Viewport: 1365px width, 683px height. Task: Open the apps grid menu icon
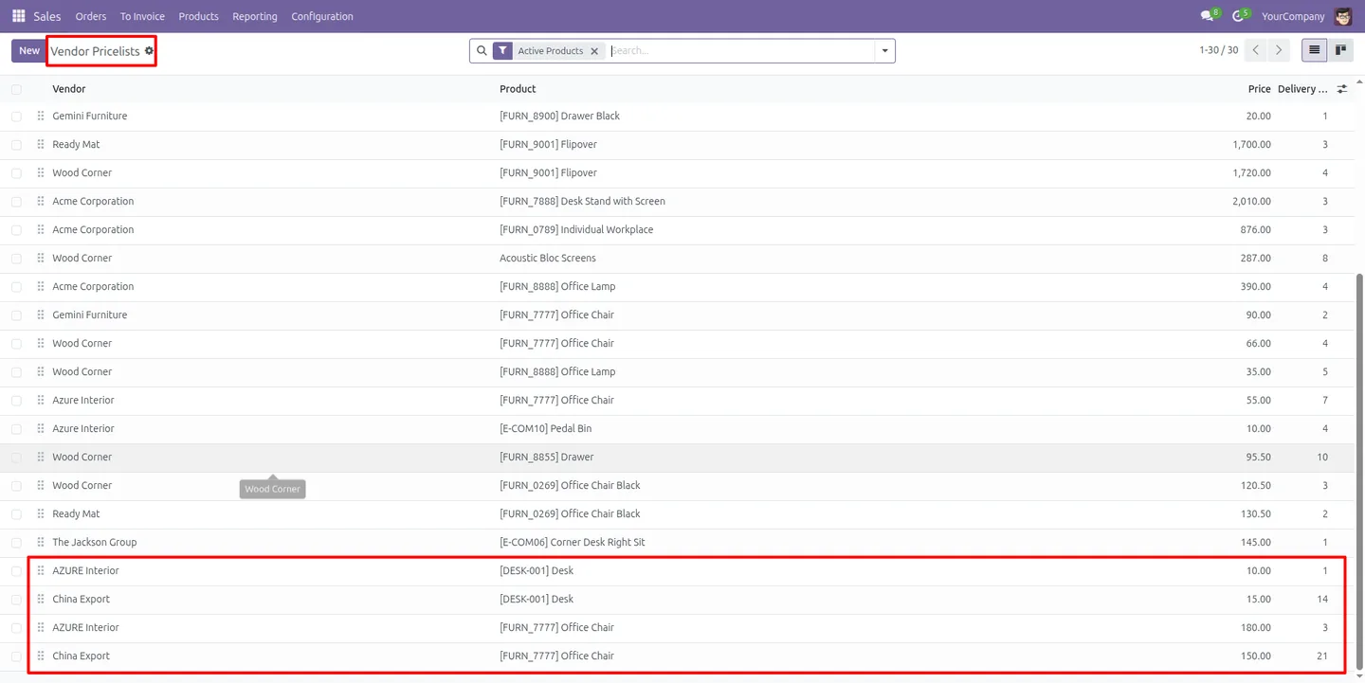pos(18,16)
